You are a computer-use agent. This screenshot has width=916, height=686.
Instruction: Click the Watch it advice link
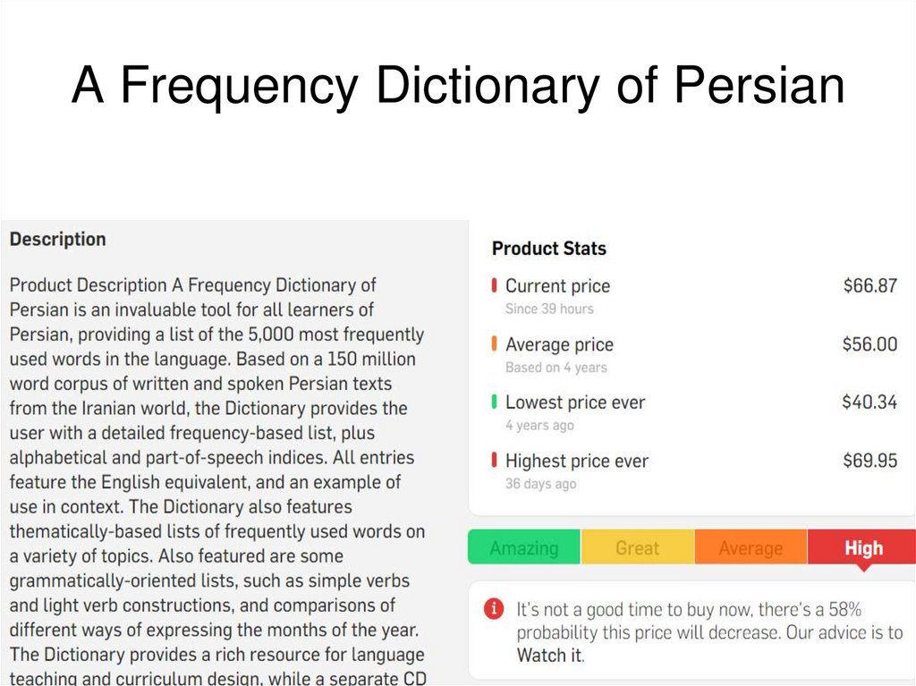[549, 655]
